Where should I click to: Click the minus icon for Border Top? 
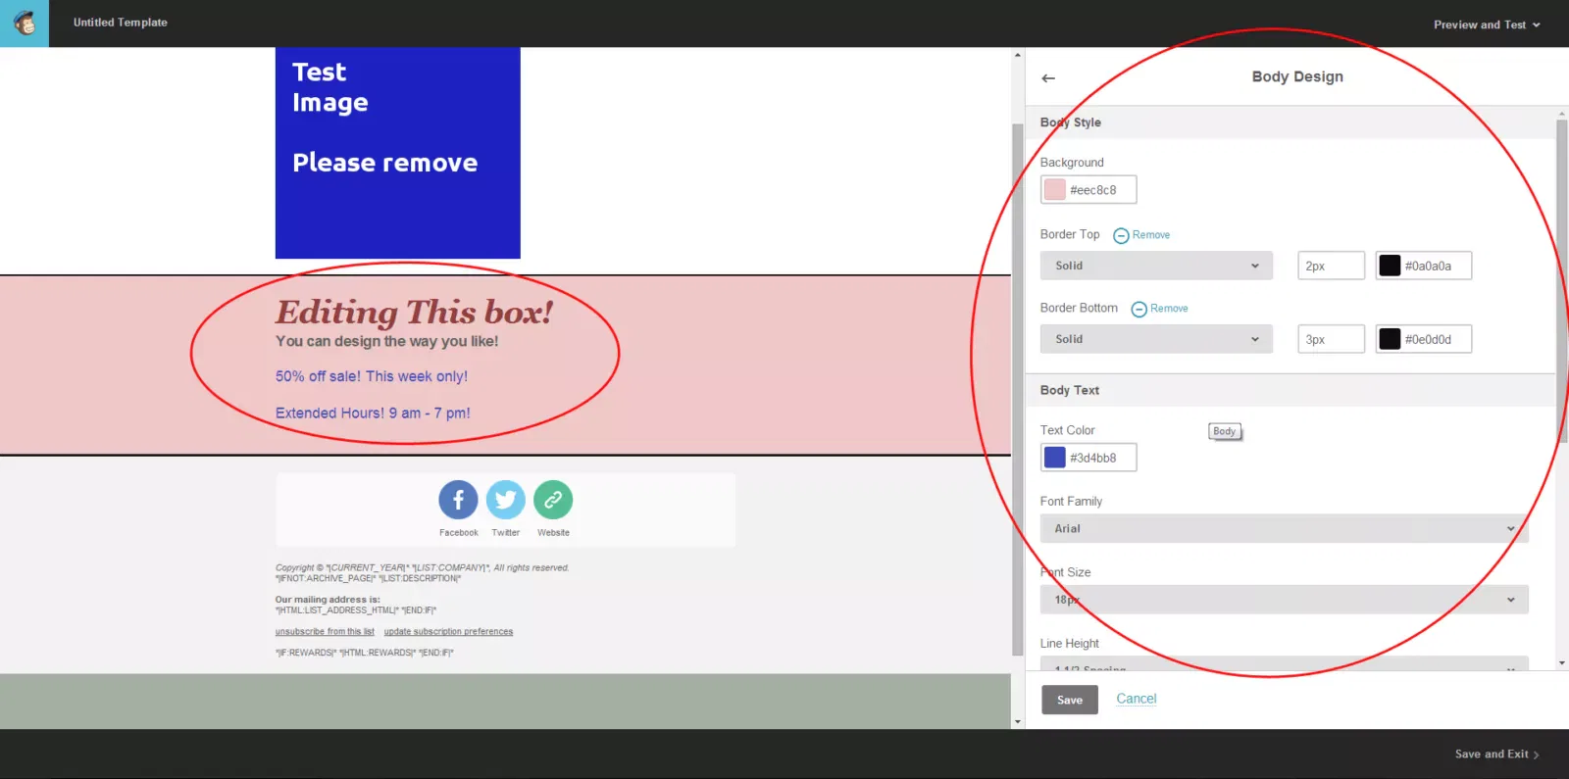(x=1121, y=236)
